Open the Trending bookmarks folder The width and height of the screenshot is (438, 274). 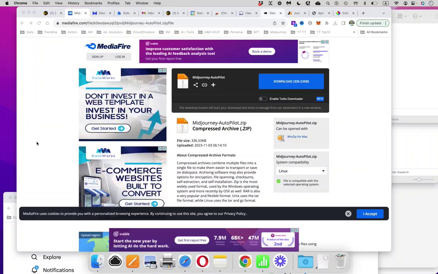point(47,32)
